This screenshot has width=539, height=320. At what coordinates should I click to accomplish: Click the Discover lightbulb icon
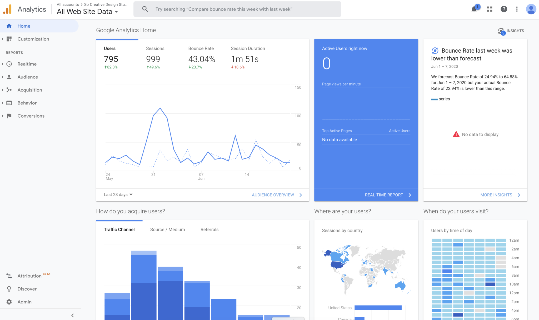pos(9,289)
